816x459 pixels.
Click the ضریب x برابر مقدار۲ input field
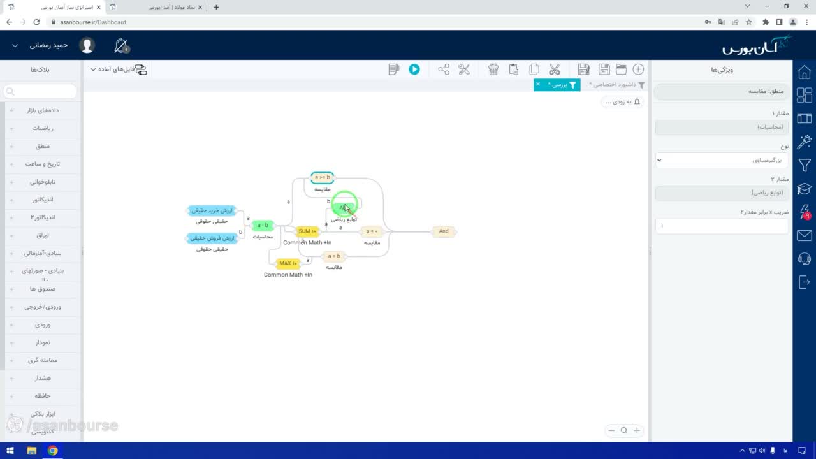722,226
